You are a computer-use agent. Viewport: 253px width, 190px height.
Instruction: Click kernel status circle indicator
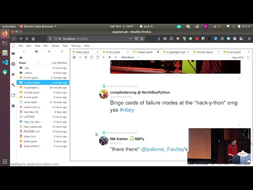click(x=248, y=57)
